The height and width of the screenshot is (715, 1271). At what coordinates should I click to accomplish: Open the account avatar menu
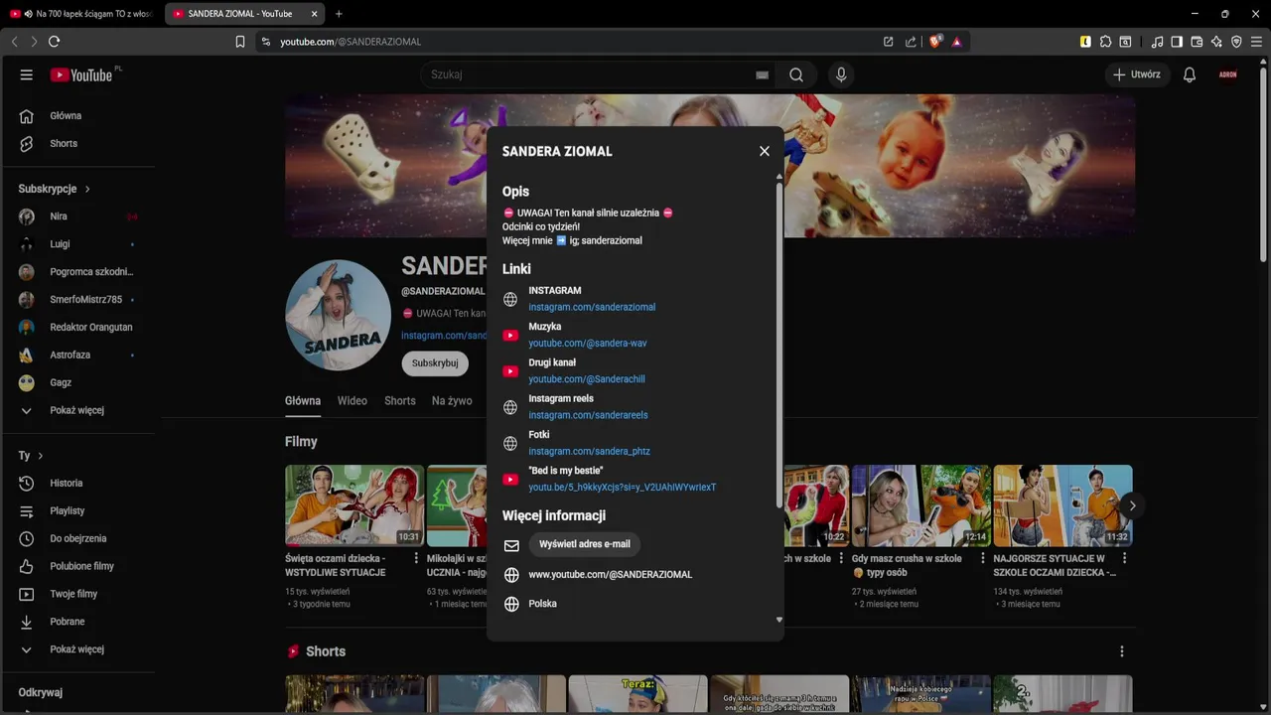1228,74
